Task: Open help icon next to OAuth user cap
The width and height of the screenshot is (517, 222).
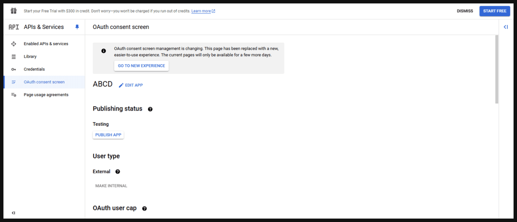Action: [x=144, y=209]
